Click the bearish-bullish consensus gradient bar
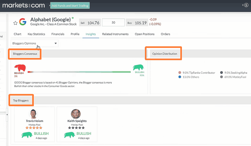This screenshot has width=251, height=146. [x=79, y=72]
